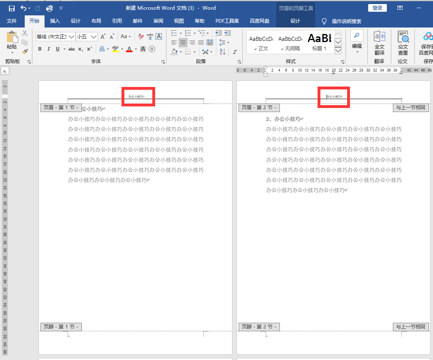The image size is (433, 360).
Task: Apply italic formatting
Action: 48,49
